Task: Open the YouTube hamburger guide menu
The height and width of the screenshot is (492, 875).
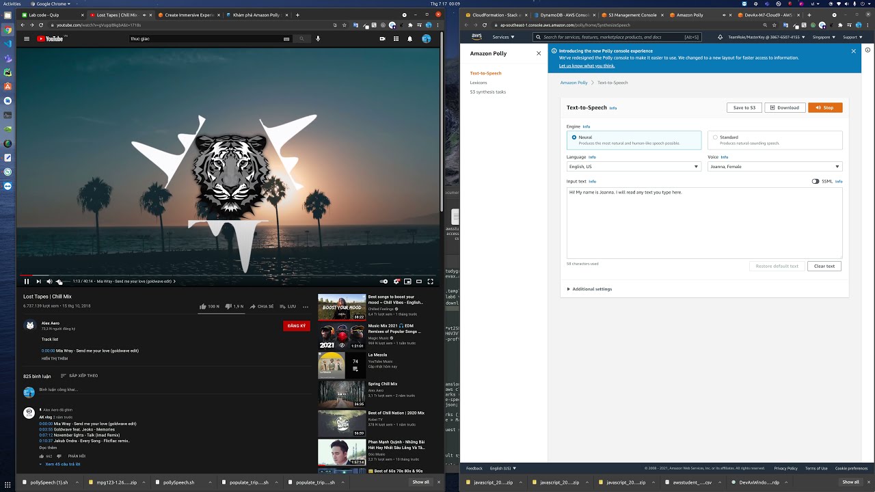Action: (x=27, y=39)
